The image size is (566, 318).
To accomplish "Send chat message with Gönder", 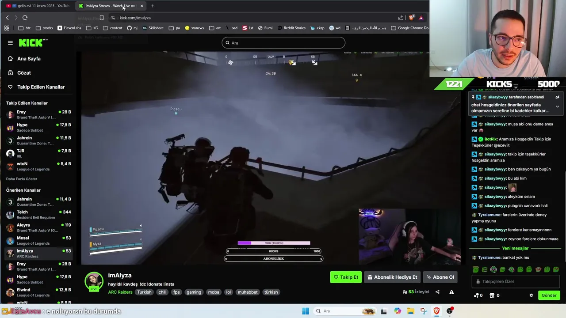I will (x=549, y=295).
